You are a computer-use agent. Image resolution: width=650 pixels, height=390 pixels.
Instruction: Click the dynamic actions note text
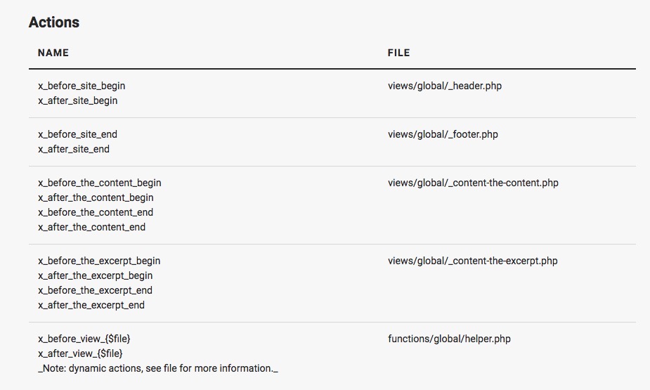(x=158, y=368)
